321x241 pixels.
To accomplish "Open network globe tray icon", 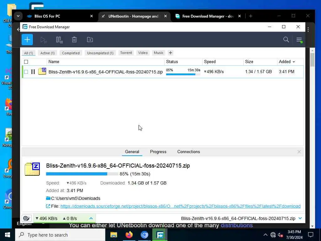I will 273,235.
